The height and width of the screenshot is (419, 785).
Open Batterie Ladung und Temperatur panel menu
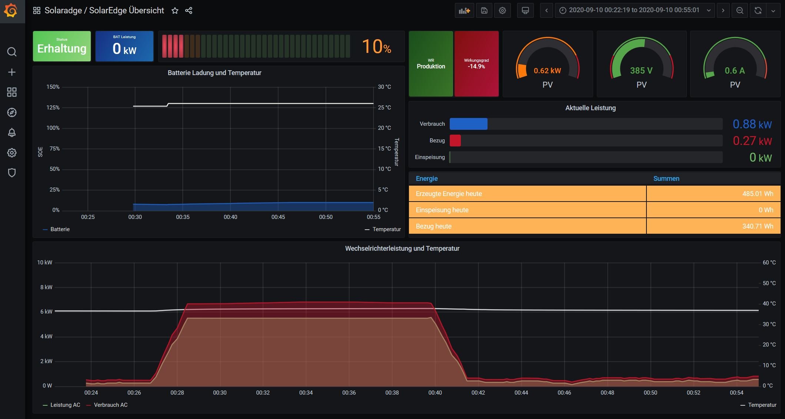pyautogui.click(x=214, y=73)
